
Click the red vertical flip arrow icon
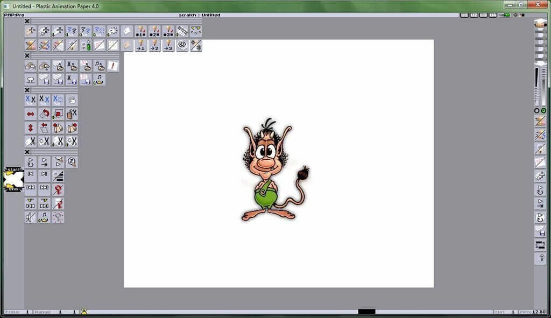pos(30,128)
